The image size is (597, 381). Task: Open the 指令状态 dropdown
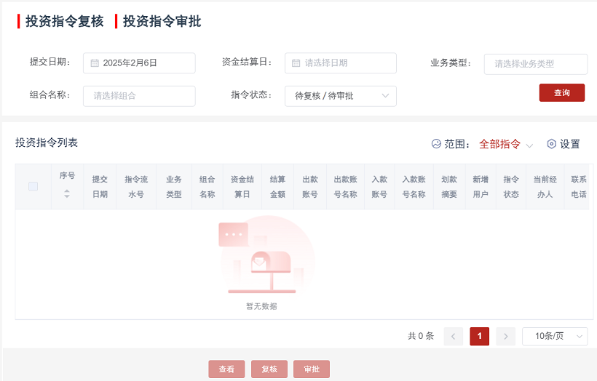340,96
